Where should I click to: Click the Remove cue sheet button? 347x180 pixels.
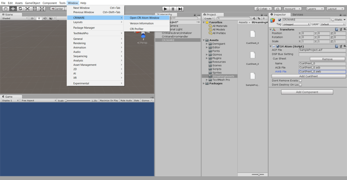pos(327,59)
